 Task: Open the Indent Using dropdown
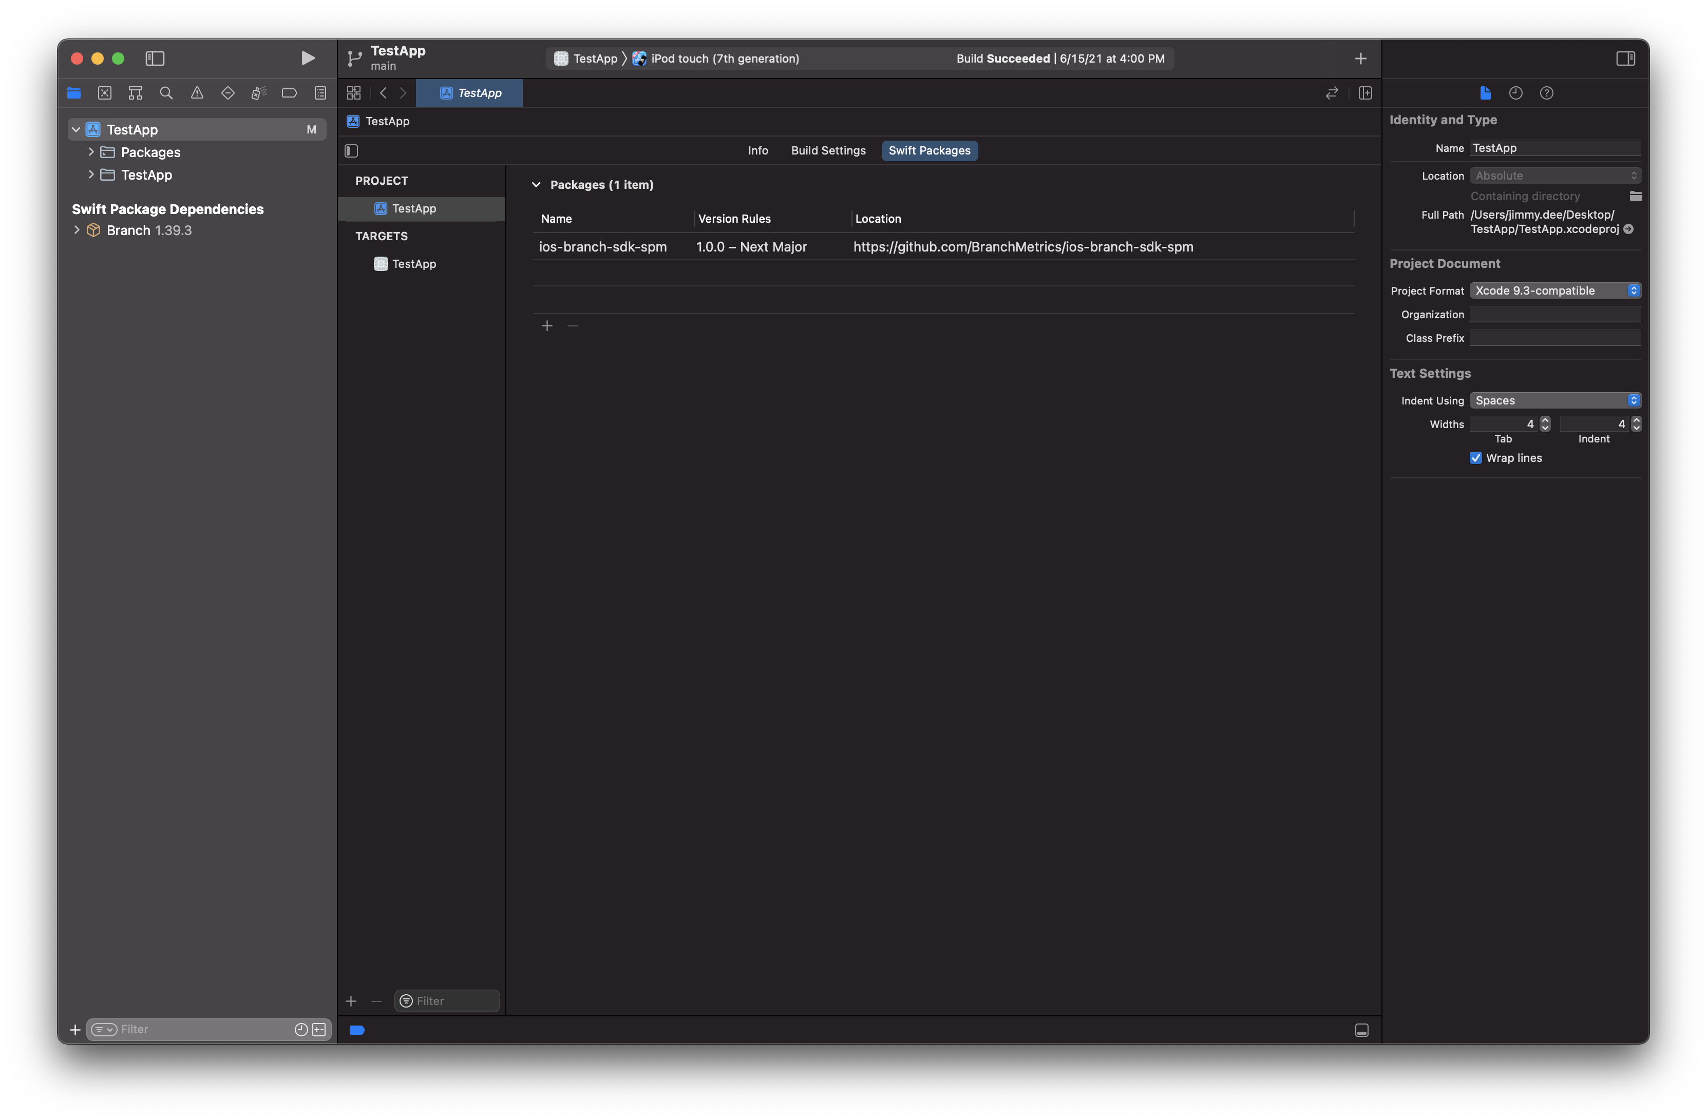click(x=1555, y=400)
